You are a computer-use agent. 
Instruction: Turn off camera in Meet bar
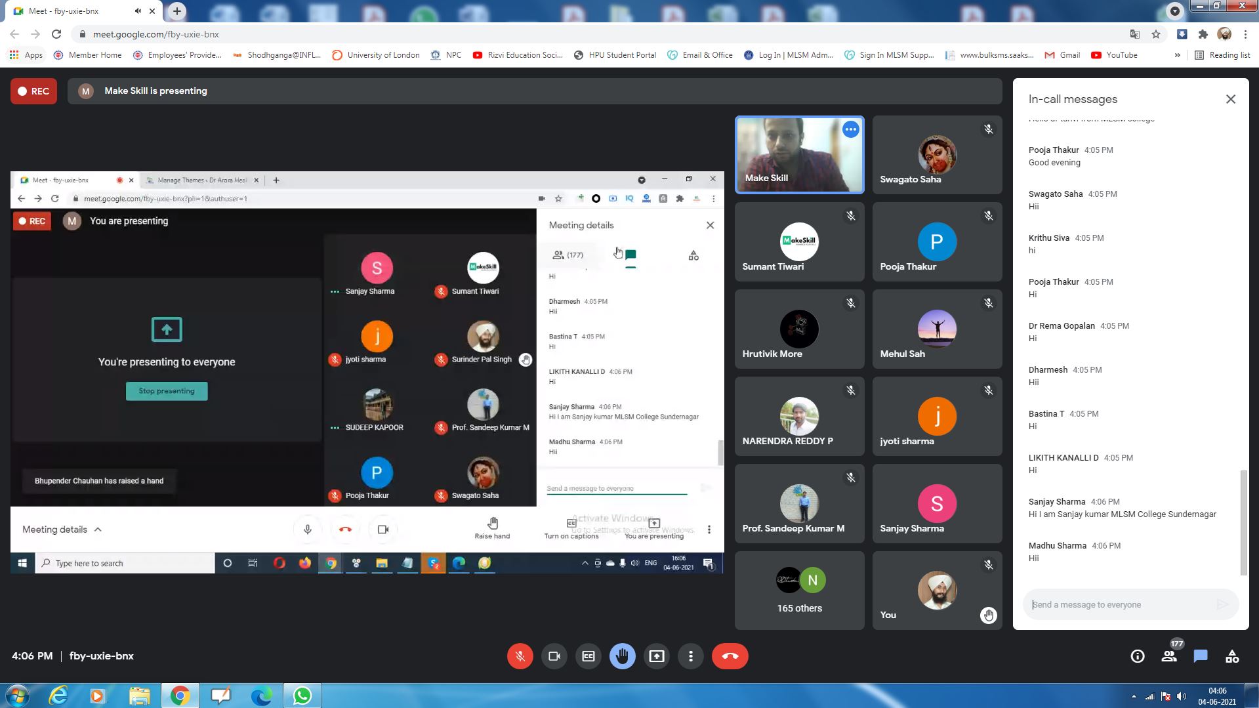[554, 656]
